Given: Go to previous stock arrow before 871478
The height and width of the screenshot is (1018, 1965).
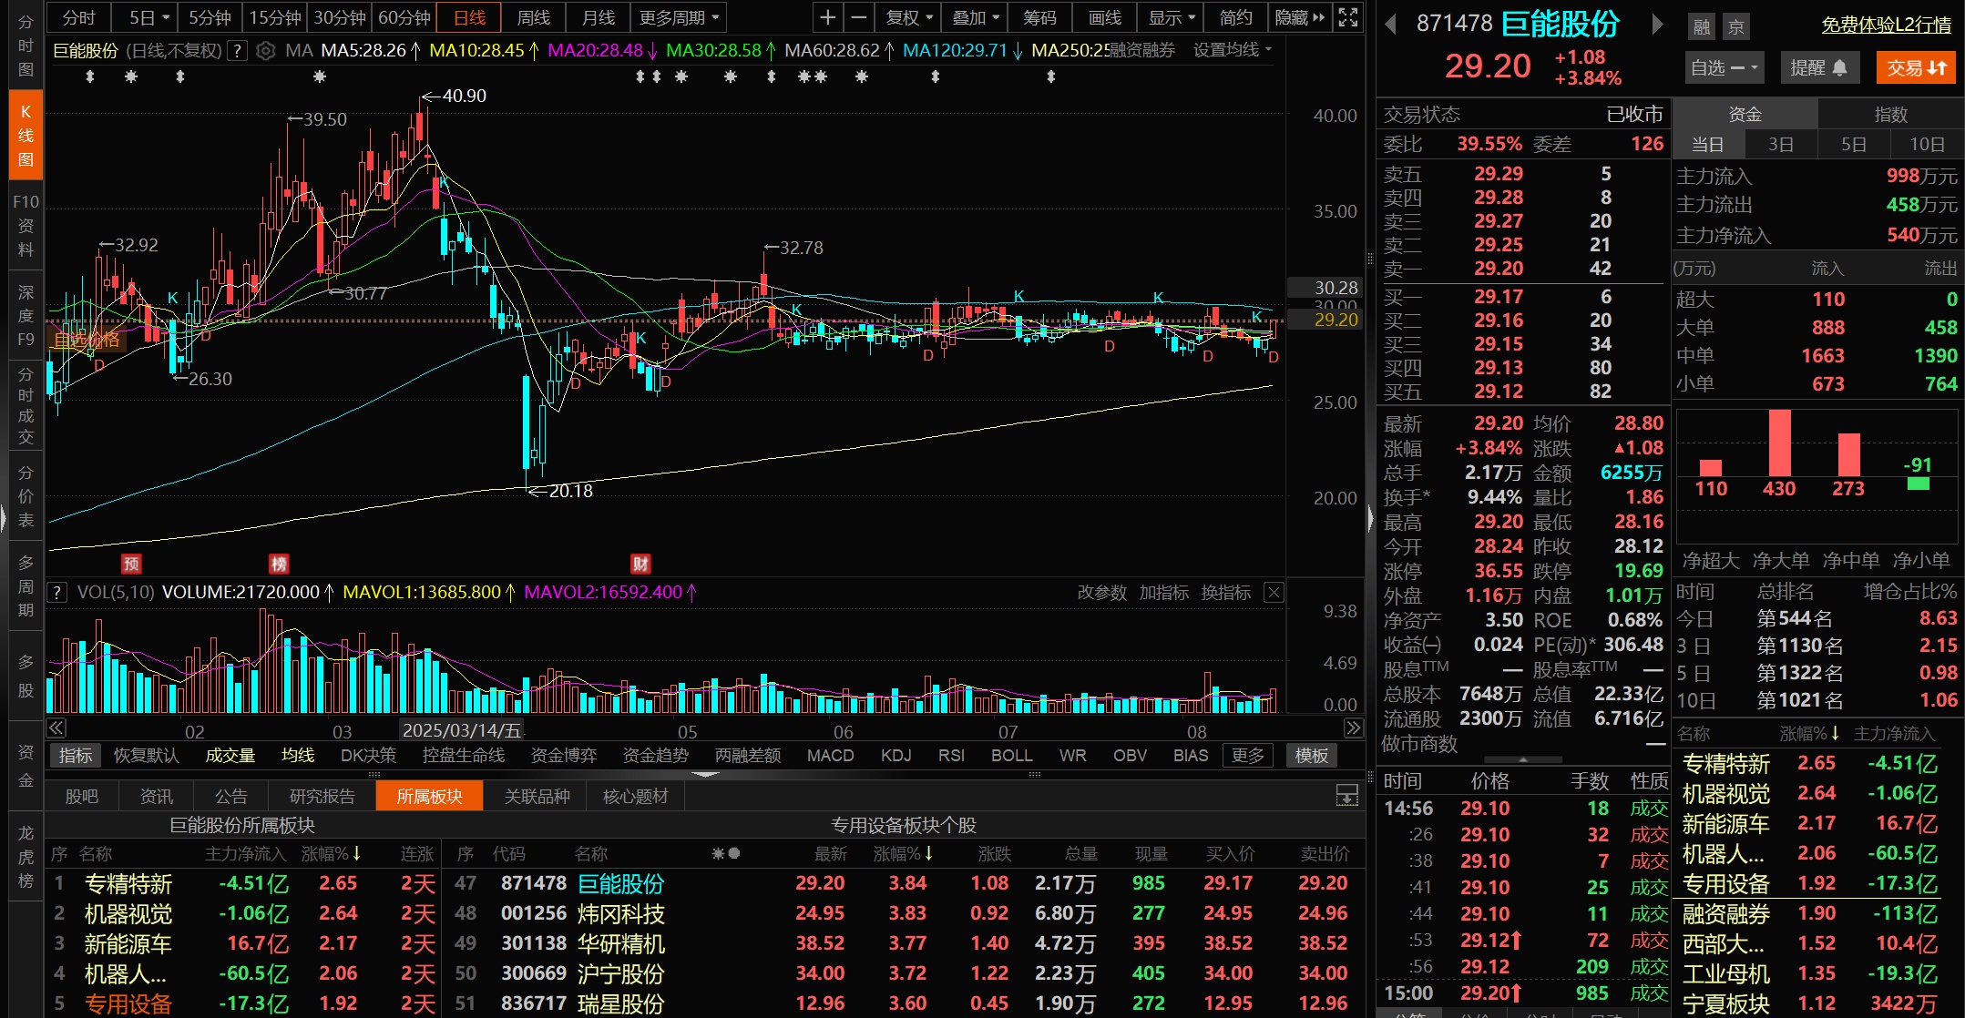Looking at the screenshot, I should click(x=1391, y=25).
